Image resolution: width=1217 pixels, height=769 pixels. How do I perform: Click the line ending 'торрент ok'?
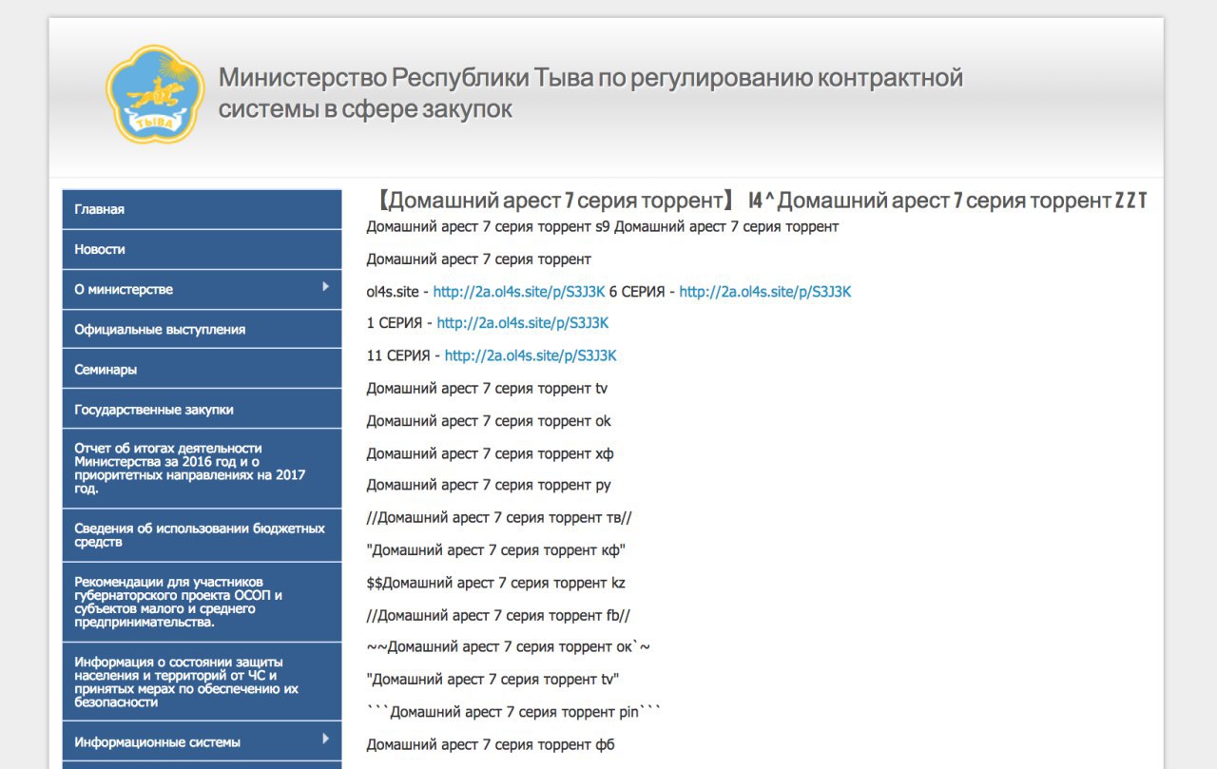489,420
